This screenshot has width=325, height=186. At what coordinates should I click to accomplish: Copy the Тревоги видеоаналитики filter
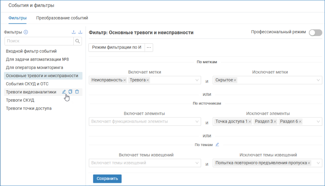[70, 92]
